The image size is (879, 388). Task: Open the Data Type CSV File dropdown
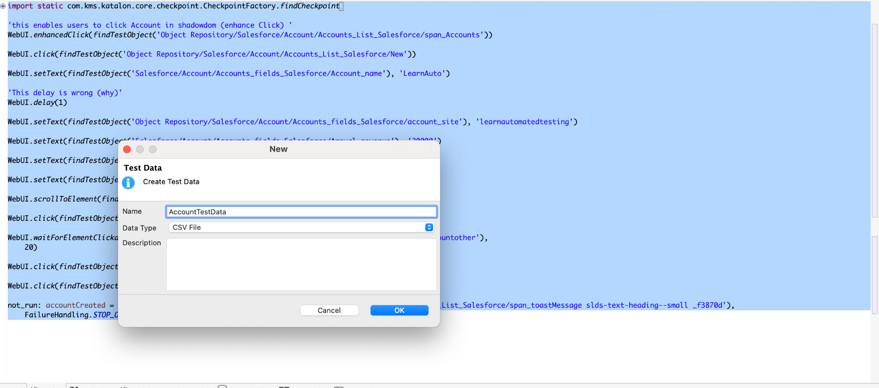tap(429, 227)
